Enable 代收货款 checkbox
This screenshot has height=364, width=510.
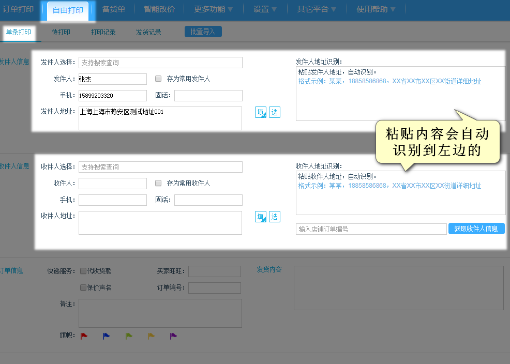tap(83, 271)
